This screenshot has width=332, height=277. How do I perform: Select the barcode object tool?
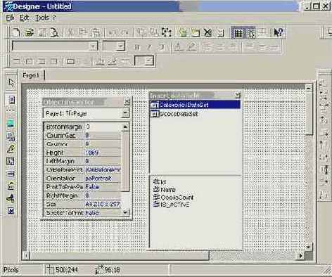click(11, 186)
